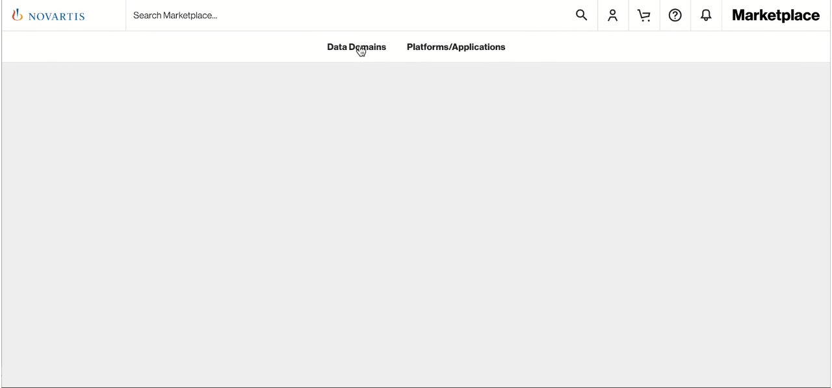This screenshot has height=388, width=832.
Task: Open the Data Domains menu
Action: click(x=356, y=47)
